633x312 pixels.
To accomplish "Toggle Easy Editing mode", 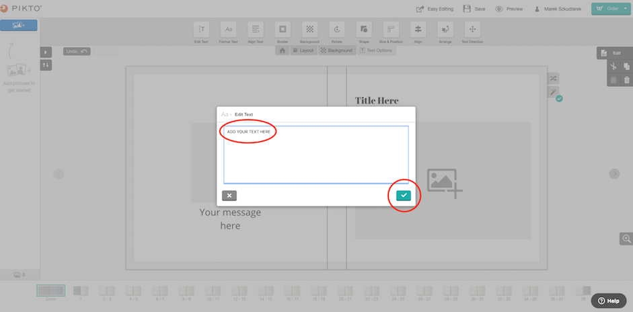I will 435,9.
